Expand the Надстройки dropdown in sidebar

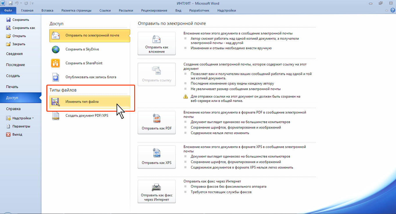point(33,118)
